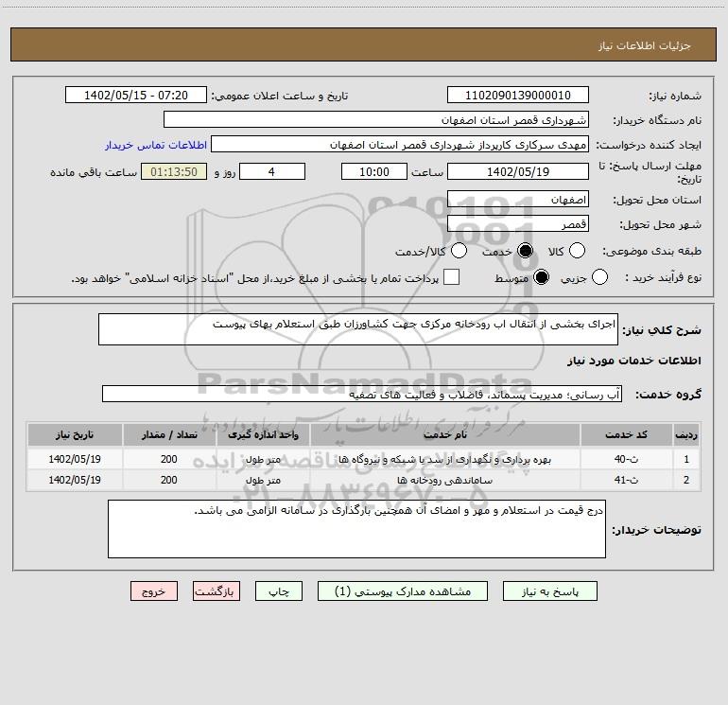Click the طبقه بندی موضوعی label
Image resolution: width=728 pixels, height=705 pixels.
pyautogui.click(x=651, y=252)
